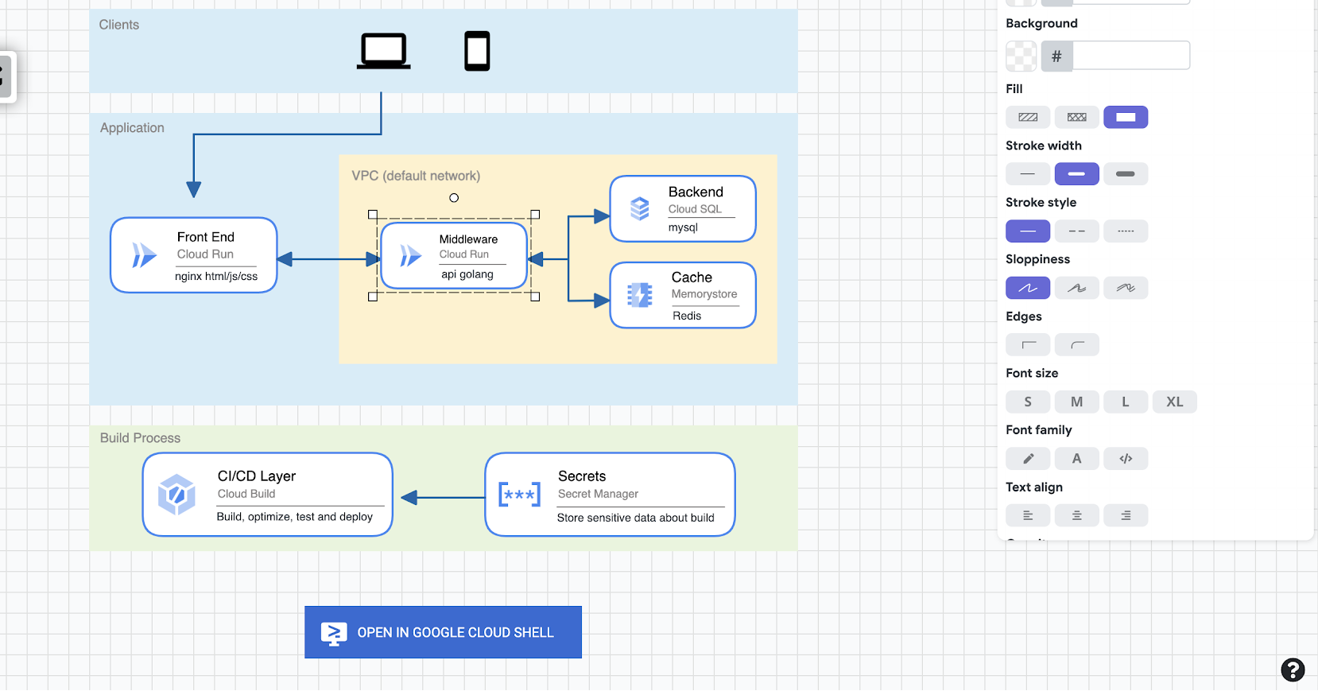Click the mobile phone client icon
The image size is (1318, 691).
(477, 51)
